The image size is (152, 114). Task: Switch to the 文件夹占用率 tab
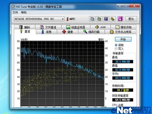(x=121, y=32)
